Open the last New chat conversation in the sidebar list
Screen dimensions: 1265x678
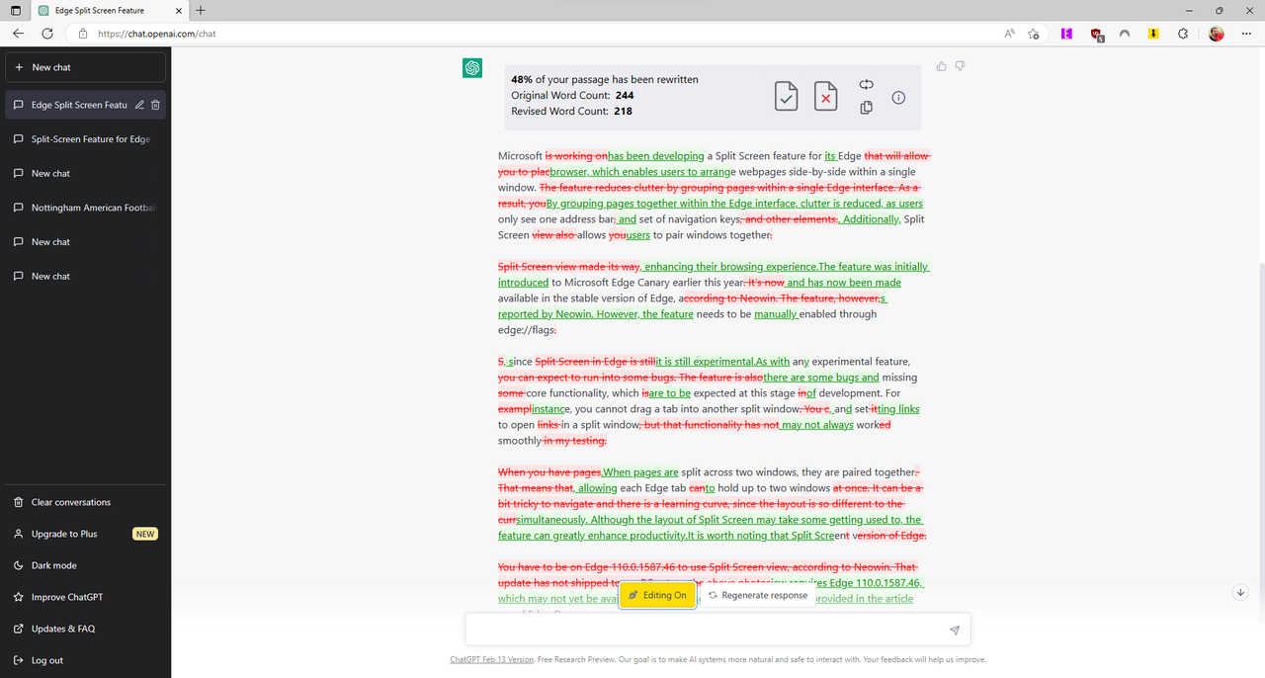coord(86,276)
